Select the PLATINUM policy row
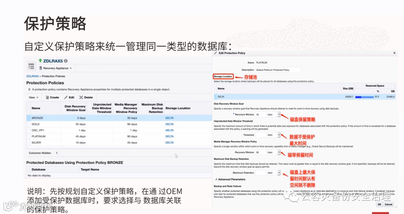The height and width of the screenshot is (214, 404). click(x=119, y=136)
